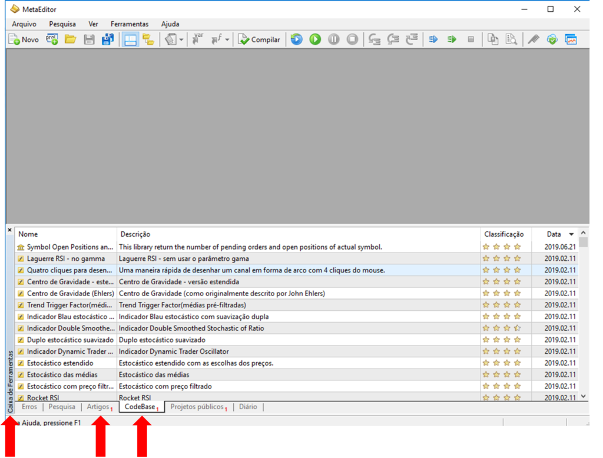Screen dimensions: 603x458
Task: Start debugging on history data (blue icon)
Action: click(297, 39)
